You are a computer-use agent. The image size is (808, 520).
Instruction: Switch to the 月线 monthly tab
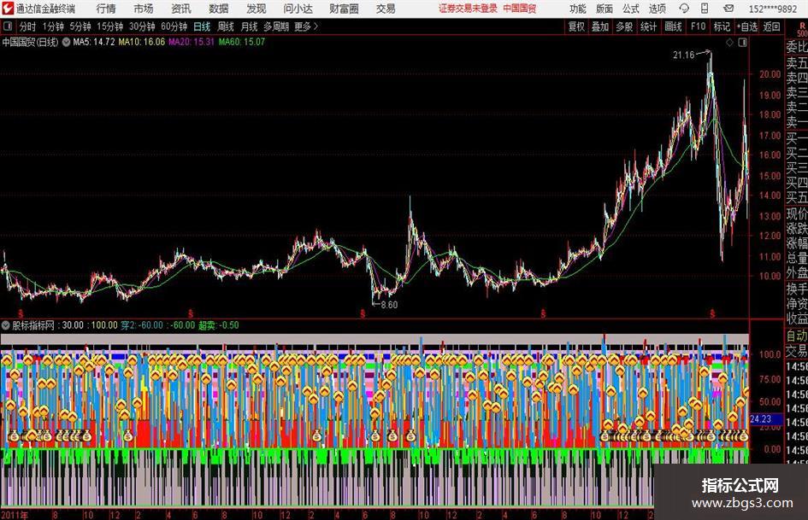pos(250,26)
